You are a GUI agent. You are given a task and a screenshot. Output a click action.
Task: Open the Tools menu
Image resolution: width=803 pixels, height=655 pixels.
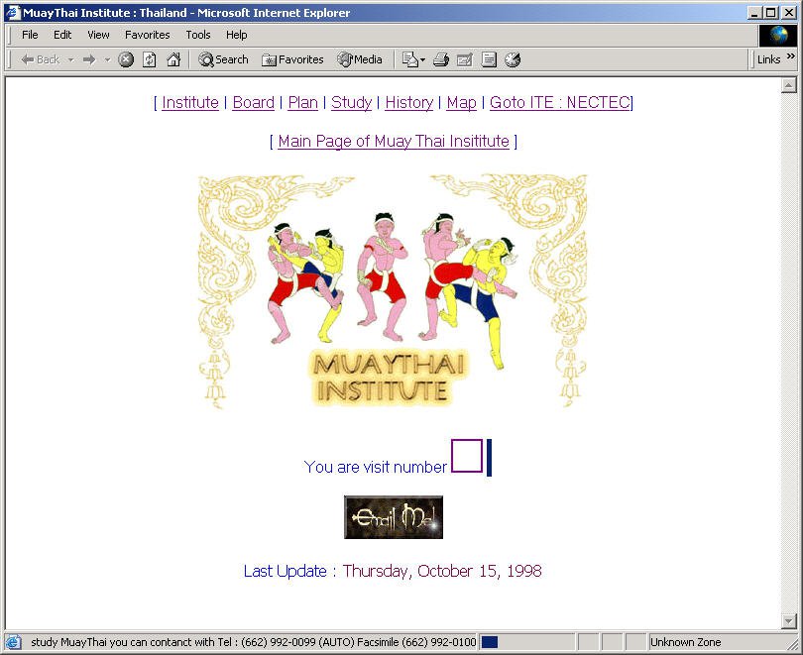click(198, 35)
